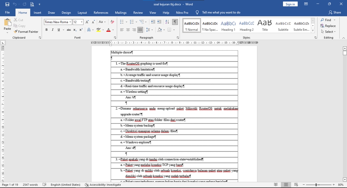Toggle Underline formatting
Screen dimensions: 347x188
[59, 30]
